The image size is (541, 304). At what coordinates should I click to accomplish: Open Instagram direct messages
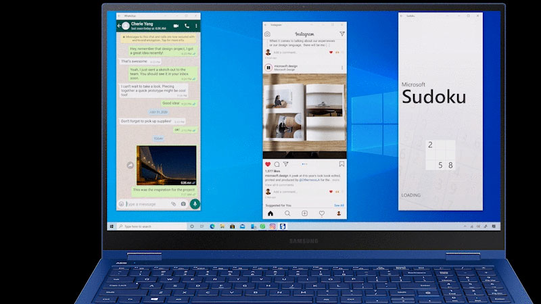[342, 34]
